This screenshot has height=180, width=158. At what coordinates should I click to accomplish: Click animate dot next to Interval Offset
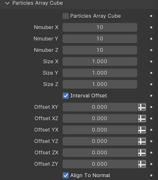(x=151, y=96)
